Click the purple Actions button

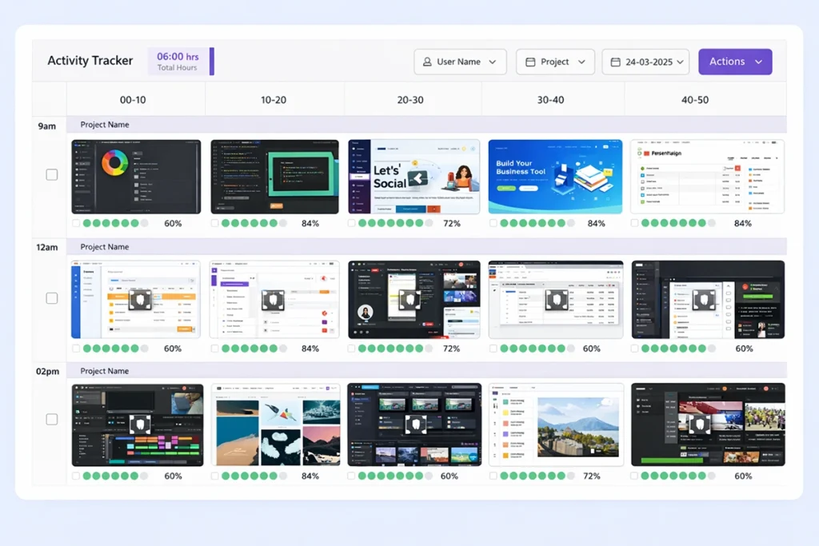pos(734,62)
